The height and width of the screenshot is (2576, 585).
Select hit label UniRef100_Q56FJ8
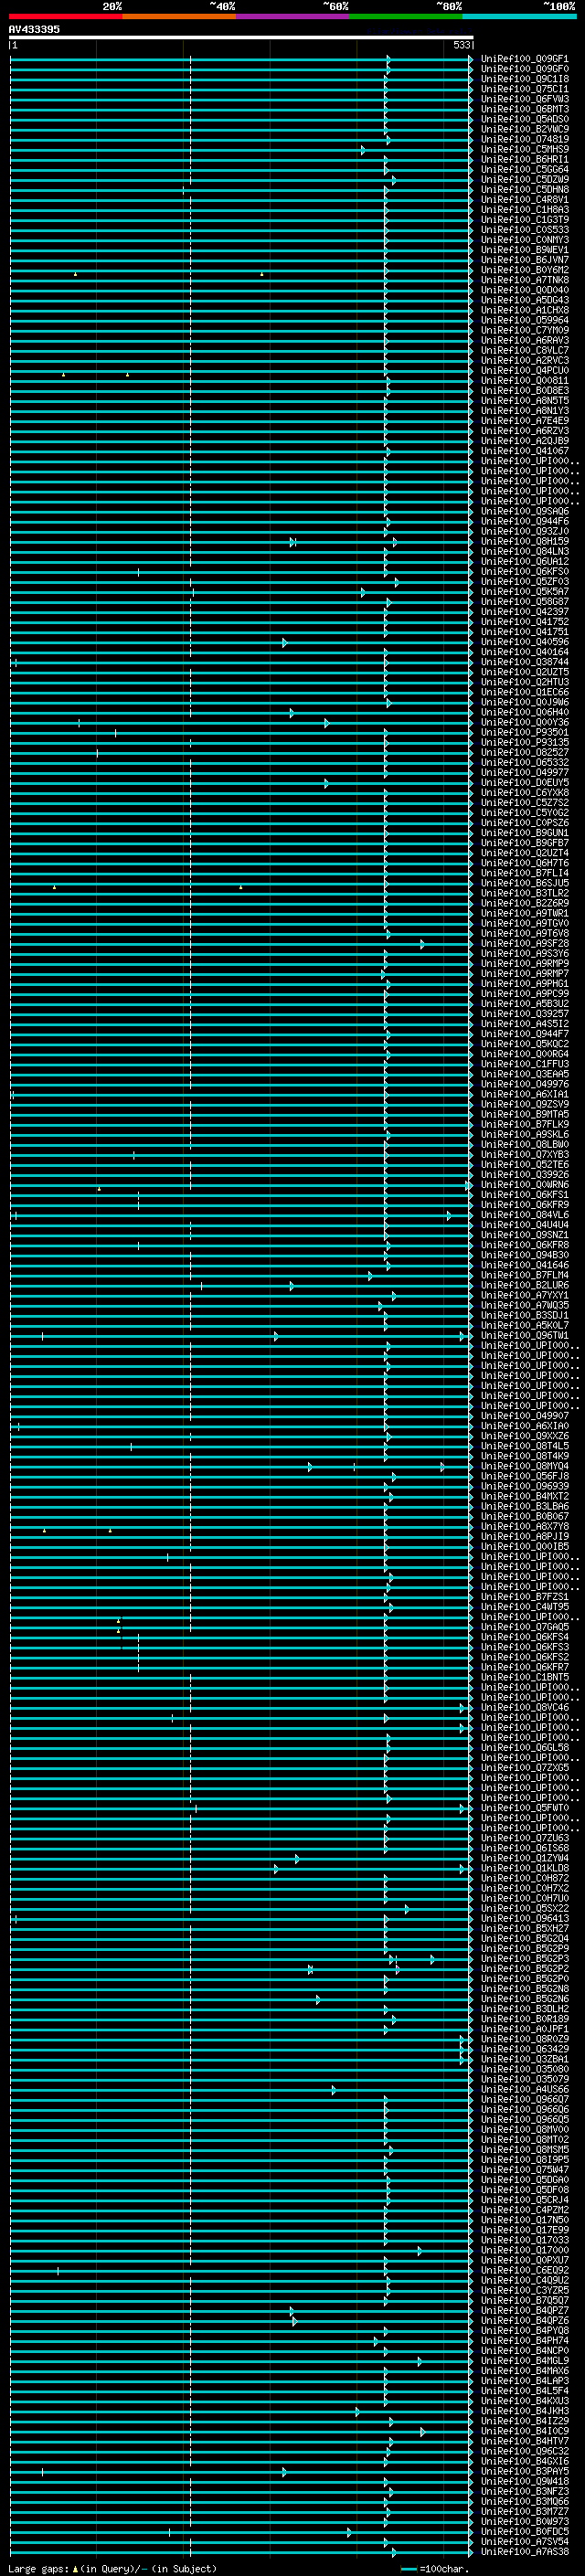tap(525, 1475)
